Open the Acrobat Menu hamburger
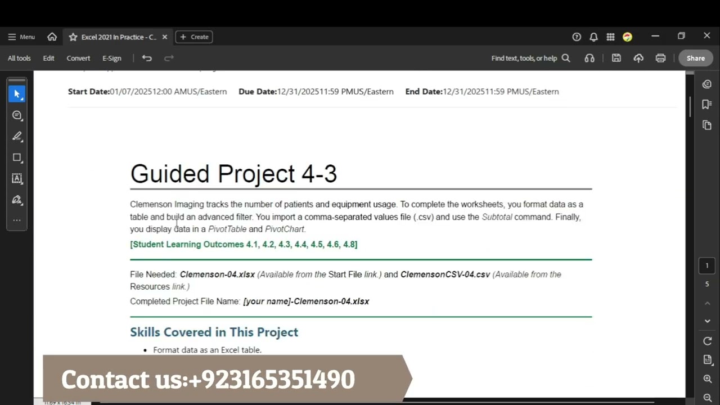 pyautogui.click(x=21, y=37)
